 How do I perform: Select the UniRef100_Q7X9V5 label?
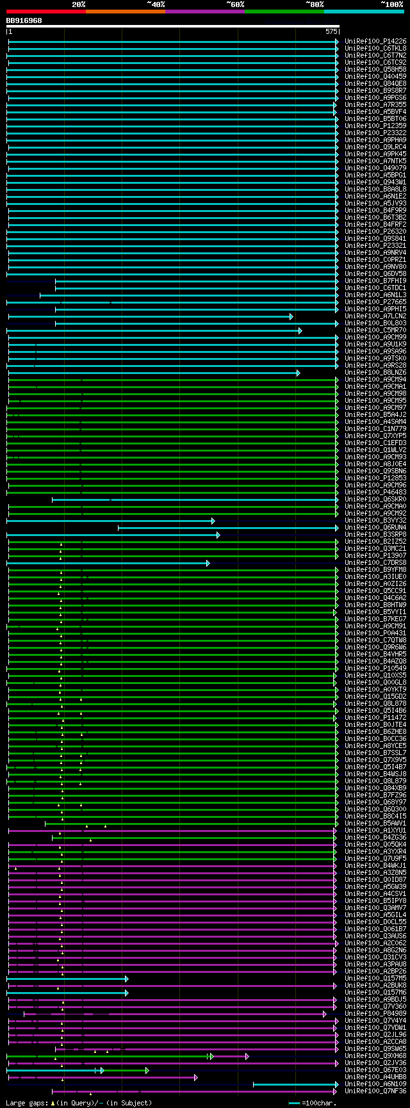pyautogui.click(x=375, y=760)
